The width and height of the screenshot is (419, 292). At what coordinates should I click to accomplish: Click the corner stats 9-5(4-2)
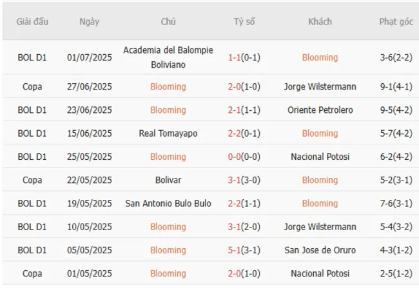pos(396,110)
